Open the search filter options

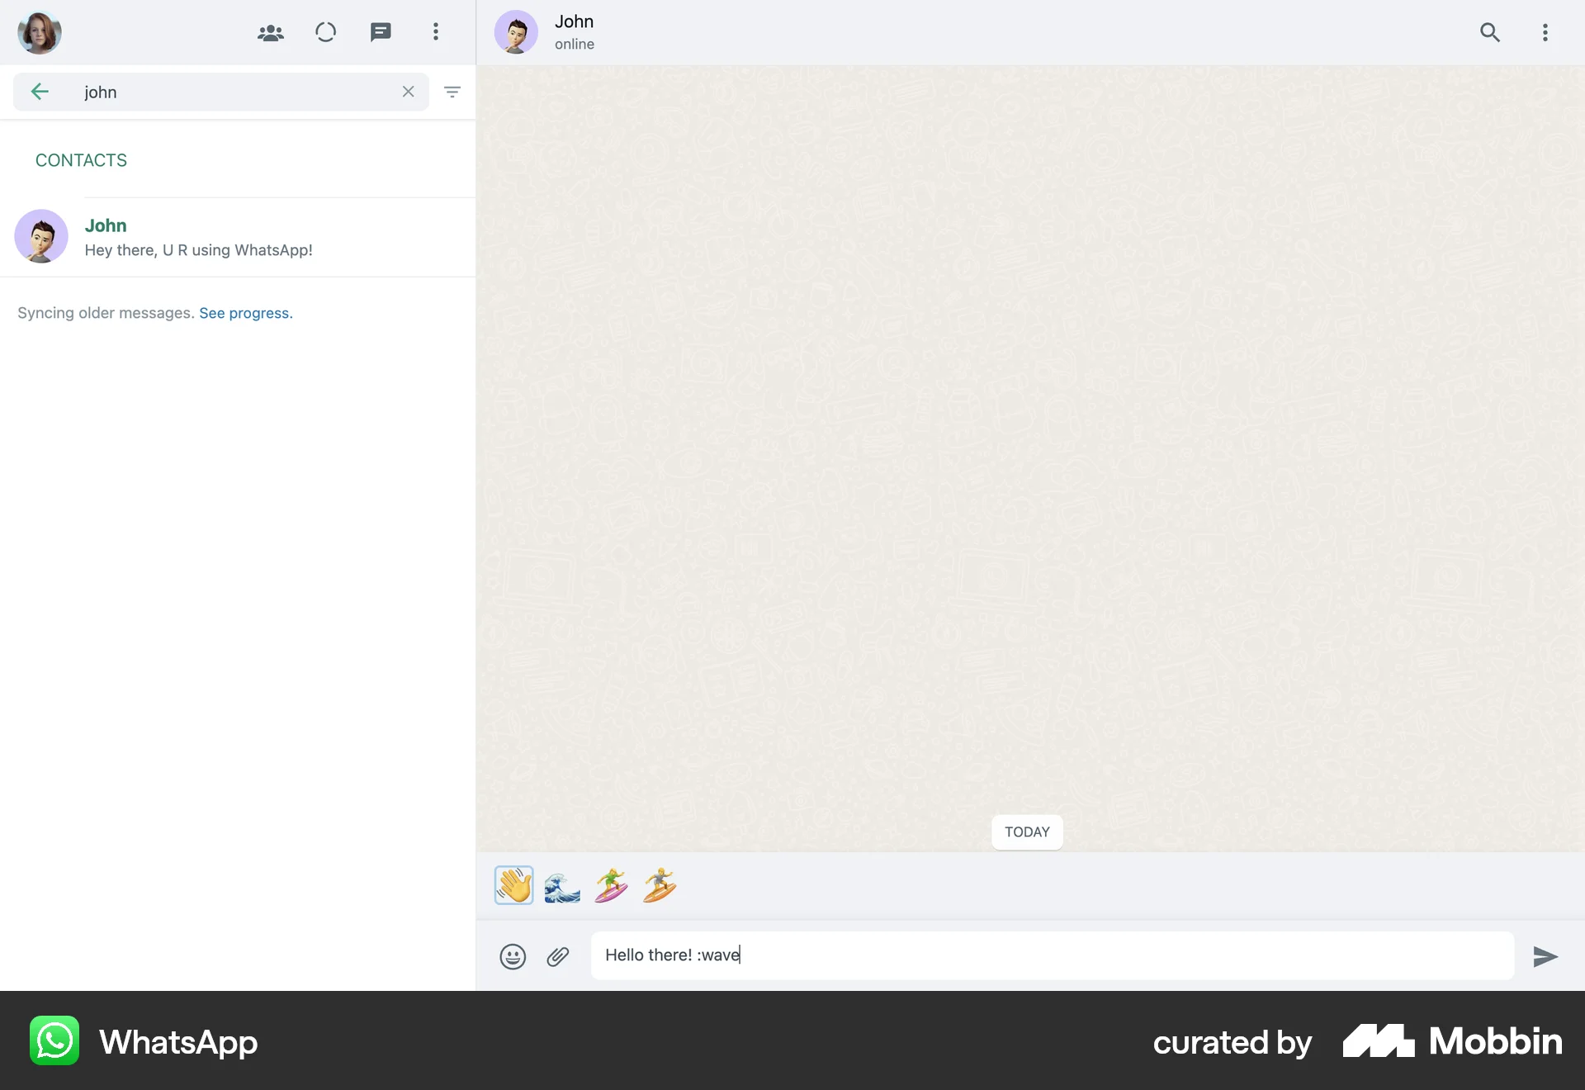[x=452, y=92]
